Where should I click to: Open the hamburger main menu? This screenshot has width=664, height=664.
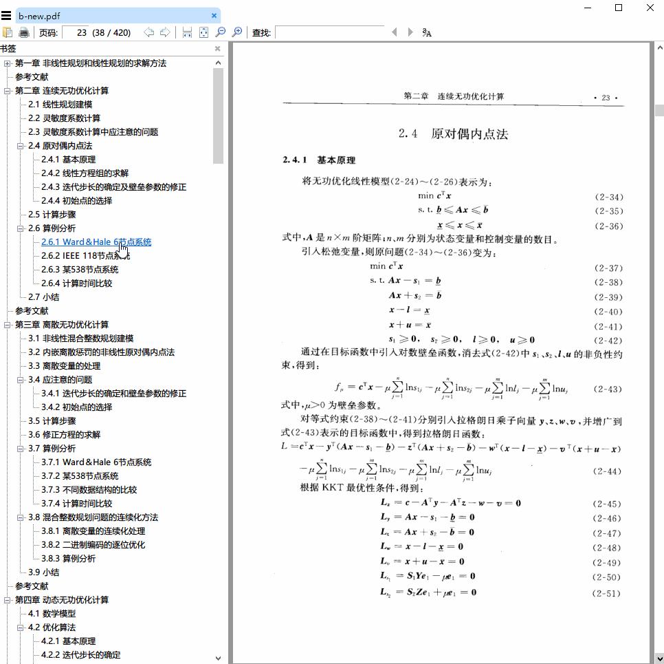click(6, 16)
